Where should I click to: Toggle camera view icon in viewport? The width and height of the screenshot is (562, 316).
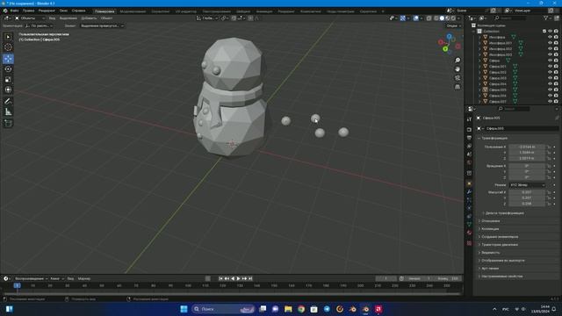(458, 78)
